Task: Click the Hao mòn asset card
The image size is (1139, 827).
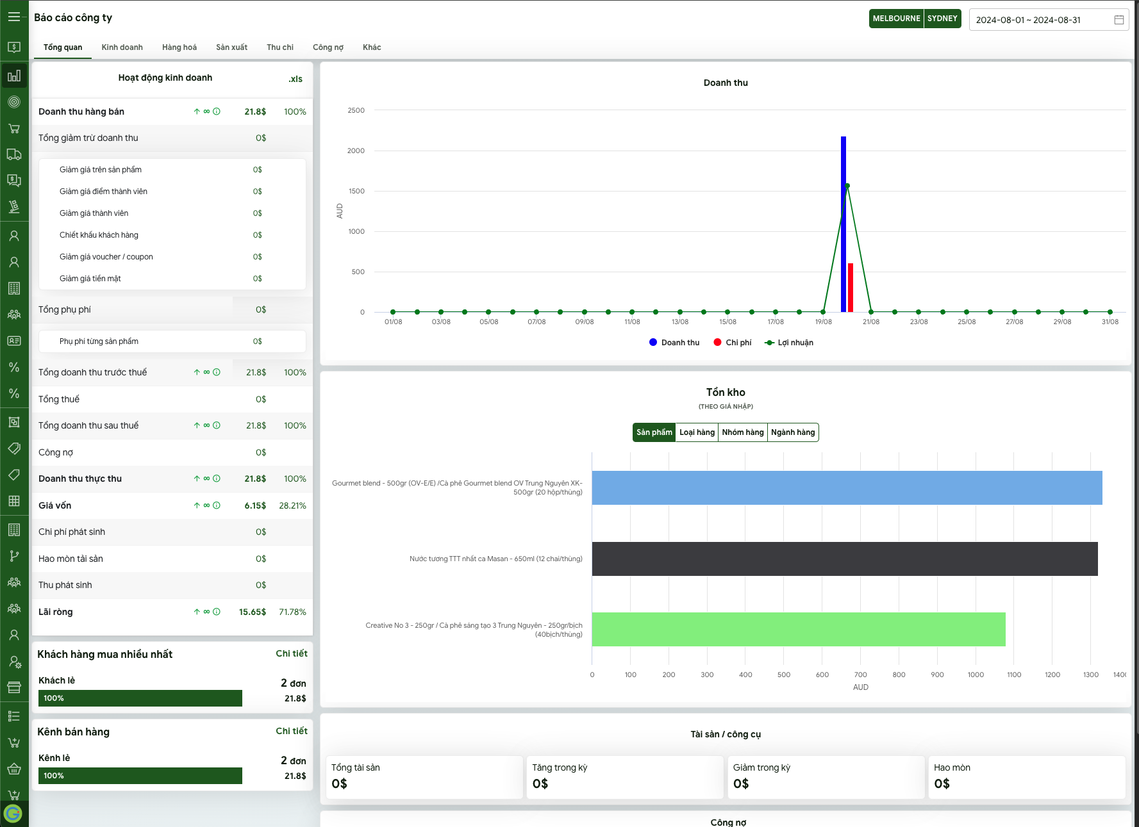Action: pos(1027,777)
